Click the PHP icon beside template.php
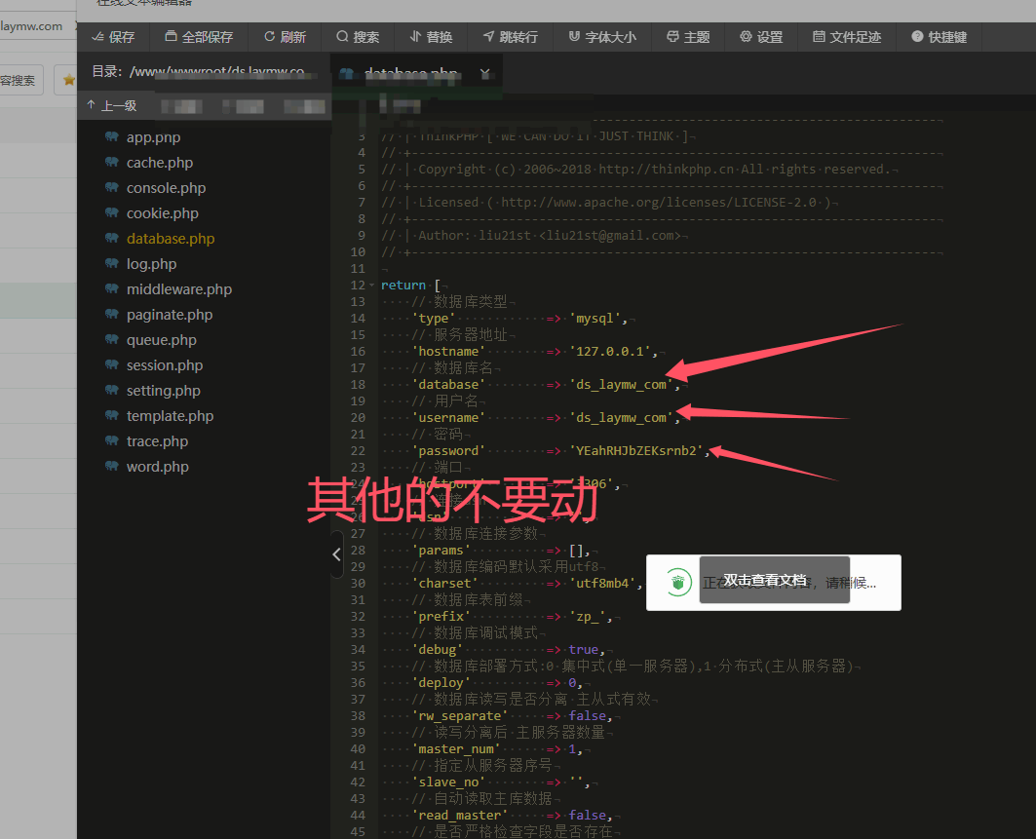Screen dimensions: 1036x839 112,415
